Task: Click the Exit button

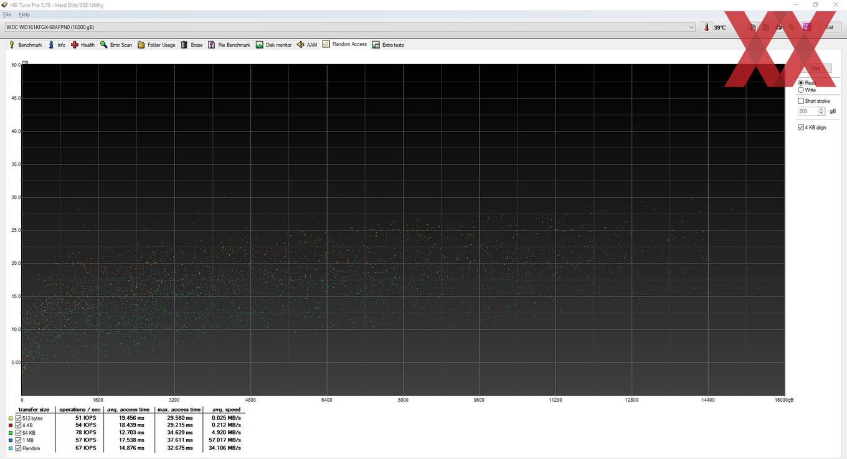Action: pos(829,27)
